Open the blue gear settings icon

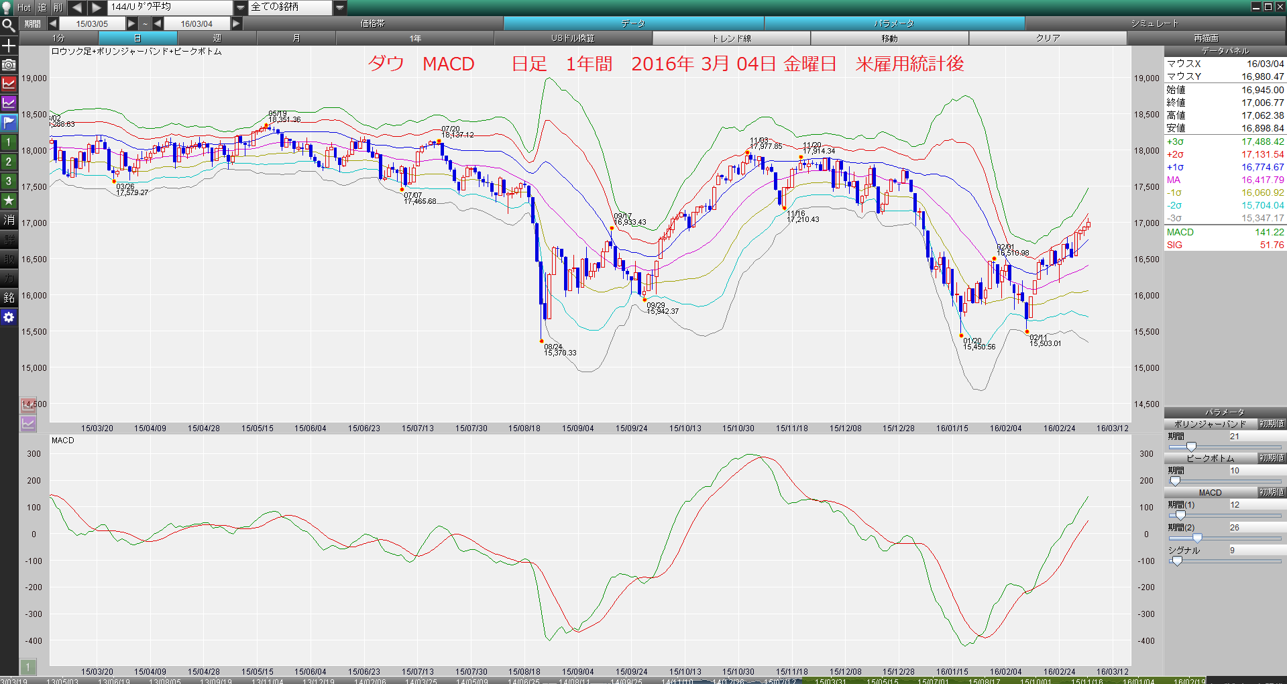pyautogui.click(x=9, y=317)
